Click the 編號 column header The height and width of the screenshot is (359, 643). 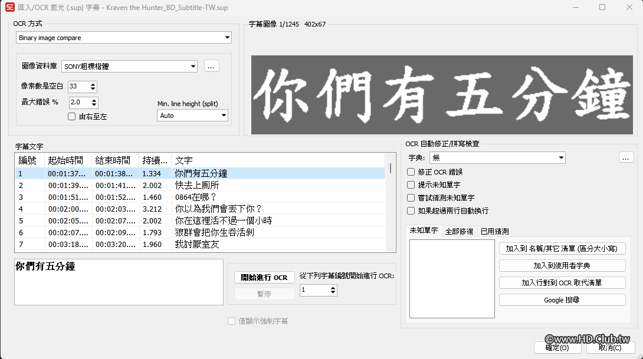(29, 160)
